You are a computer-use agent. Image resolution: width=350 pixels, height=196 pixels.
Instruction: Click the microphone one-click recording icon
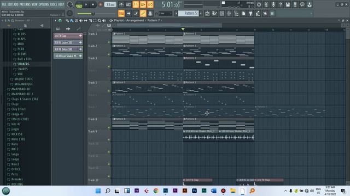pos(273,4)
